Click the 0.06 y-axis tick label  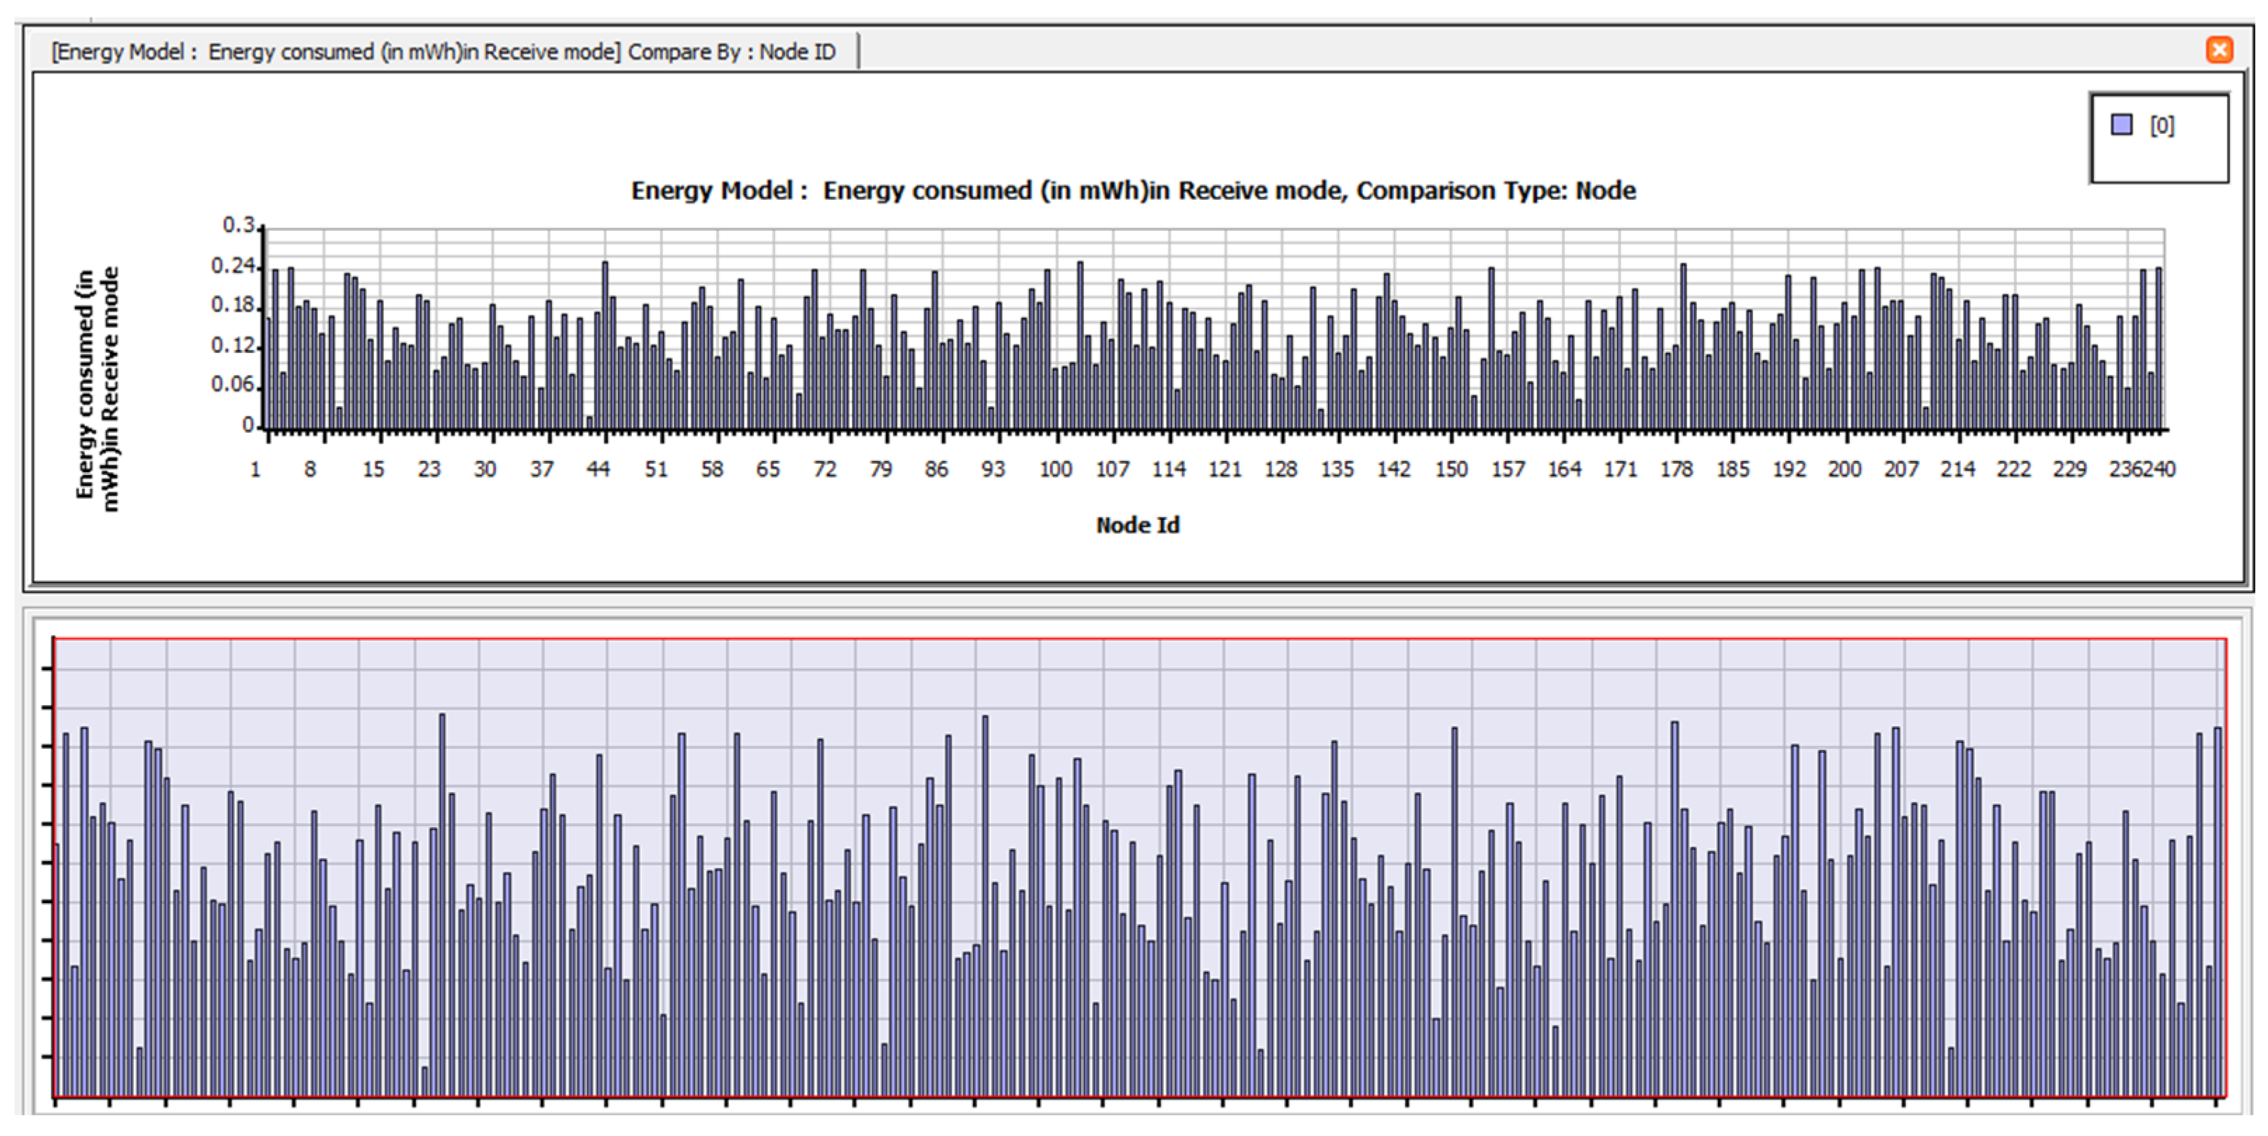[x=232, y=384]
